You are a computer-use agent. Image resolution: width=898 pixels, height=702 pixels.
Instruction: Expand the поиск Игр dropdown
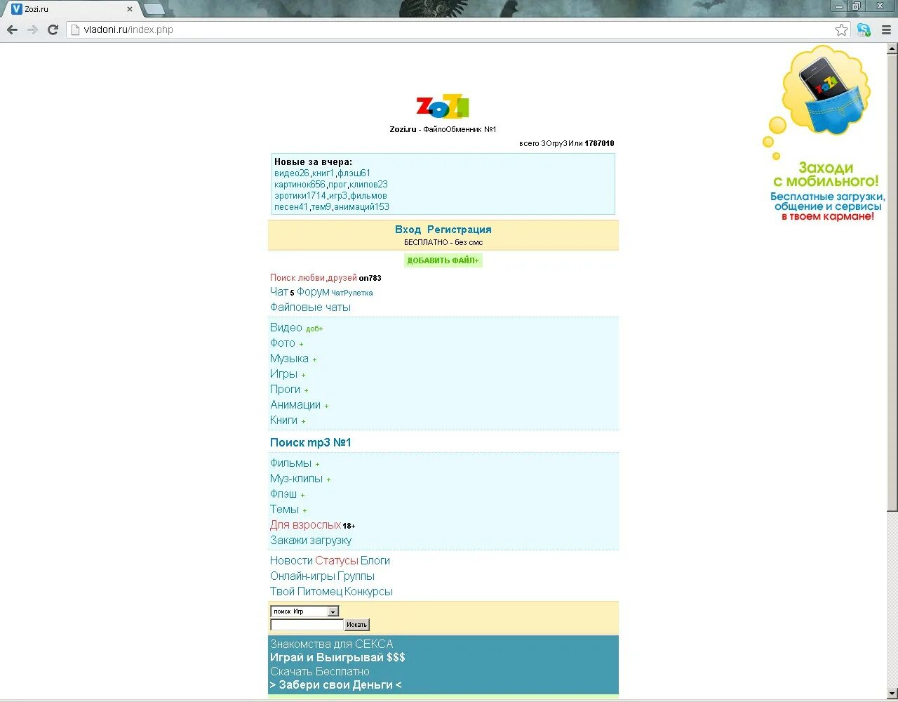click(304, 611)
